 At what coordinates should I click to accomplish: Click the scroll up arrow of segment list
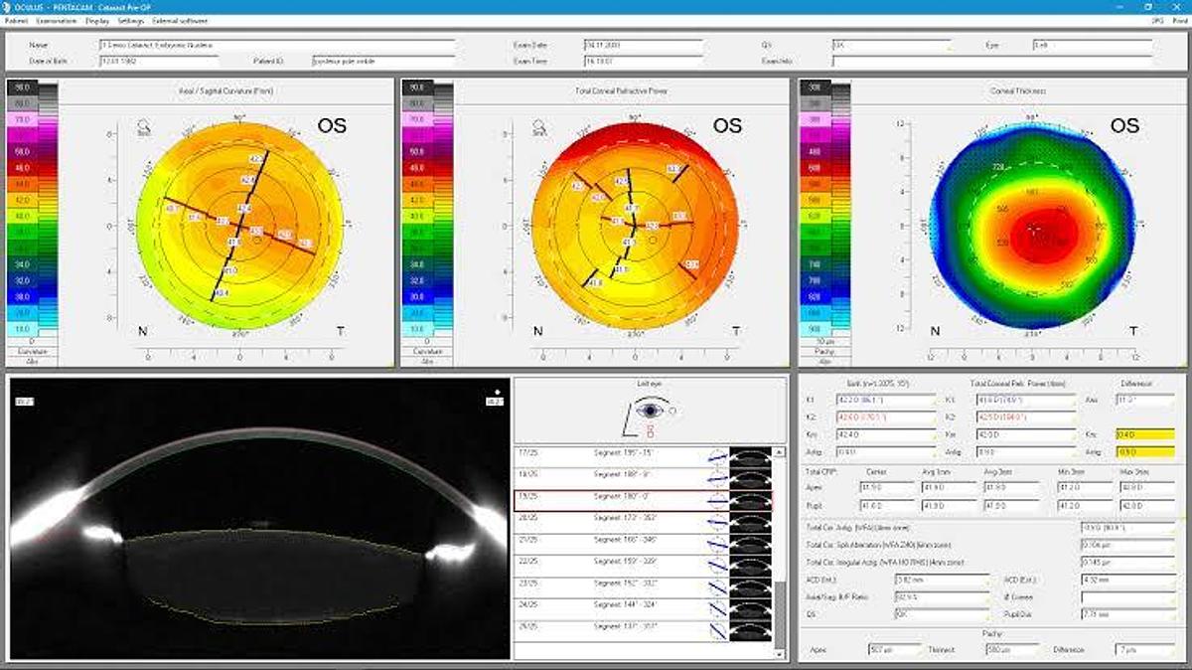[778, 450]
